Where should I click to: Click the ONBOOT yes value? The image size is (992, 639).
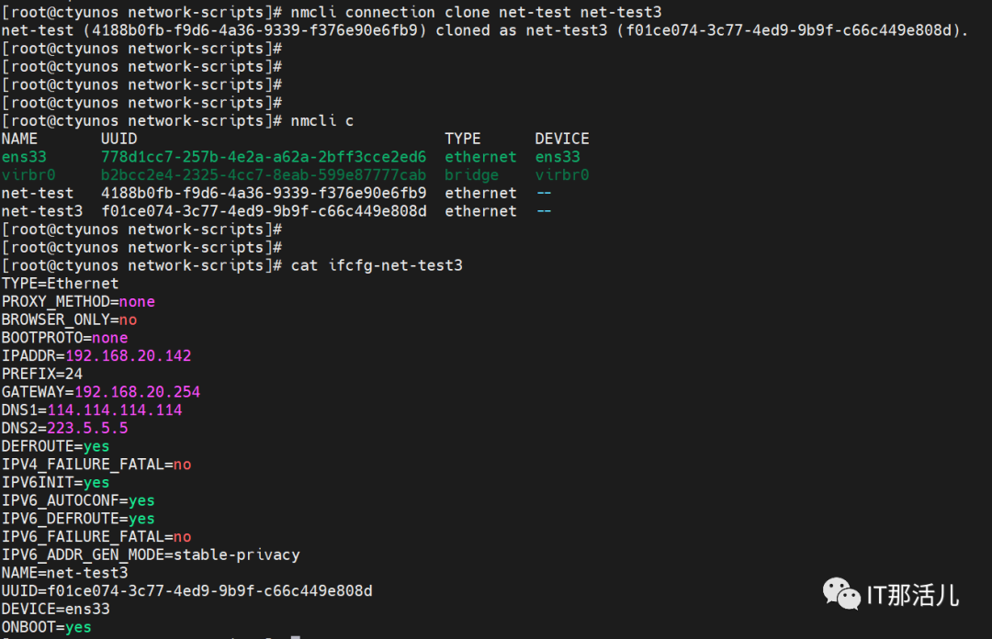pos(79,627)
